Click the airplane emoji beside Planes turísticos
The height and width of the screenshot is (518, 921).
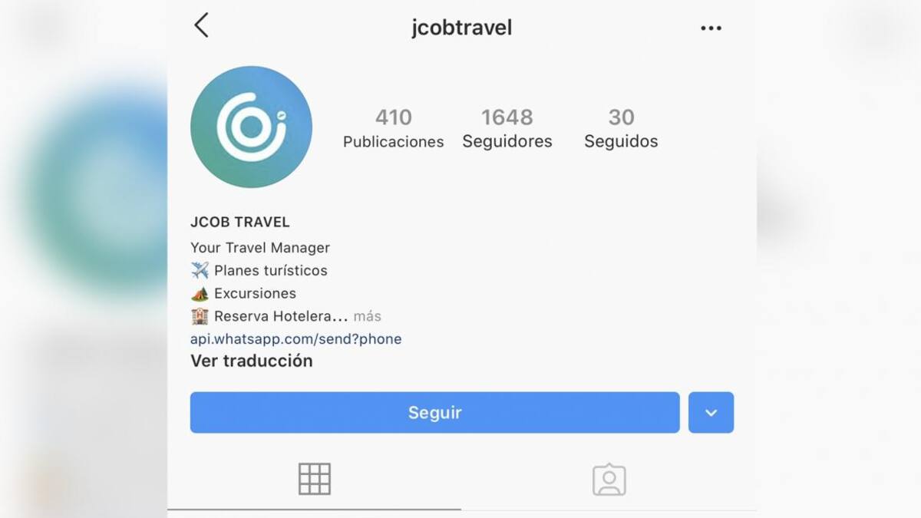(x=200, y=270)
